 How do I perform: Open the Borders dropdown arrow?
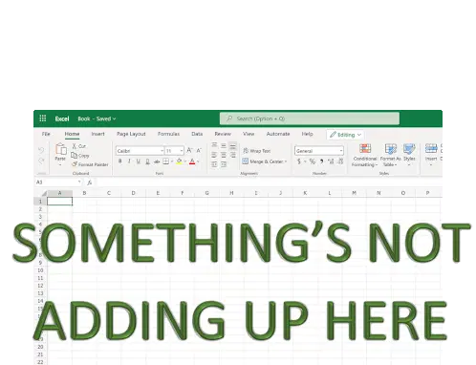[172, 161]
